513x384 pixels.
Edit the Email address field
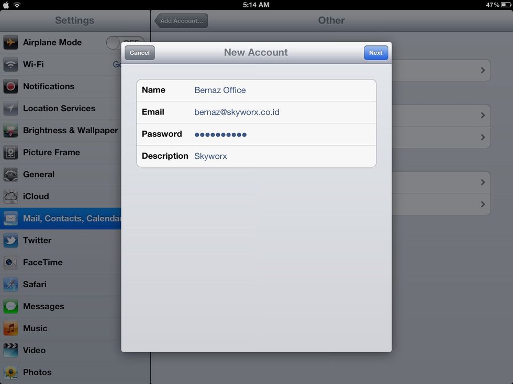(x=236, y=112)
